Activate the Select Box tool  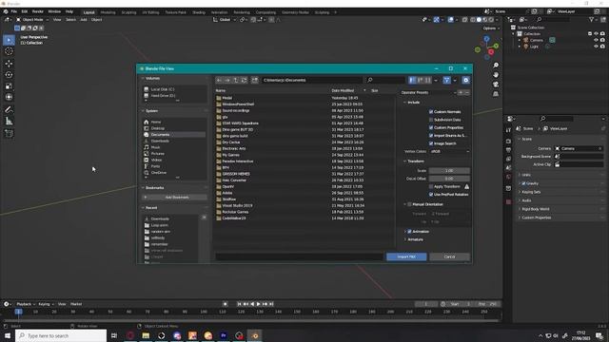[9, 40]
